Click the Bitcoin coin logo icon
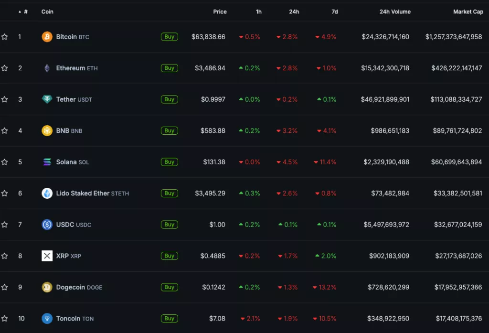The height and width of the screenshot is (333, 489). click(x=47, y=37)
